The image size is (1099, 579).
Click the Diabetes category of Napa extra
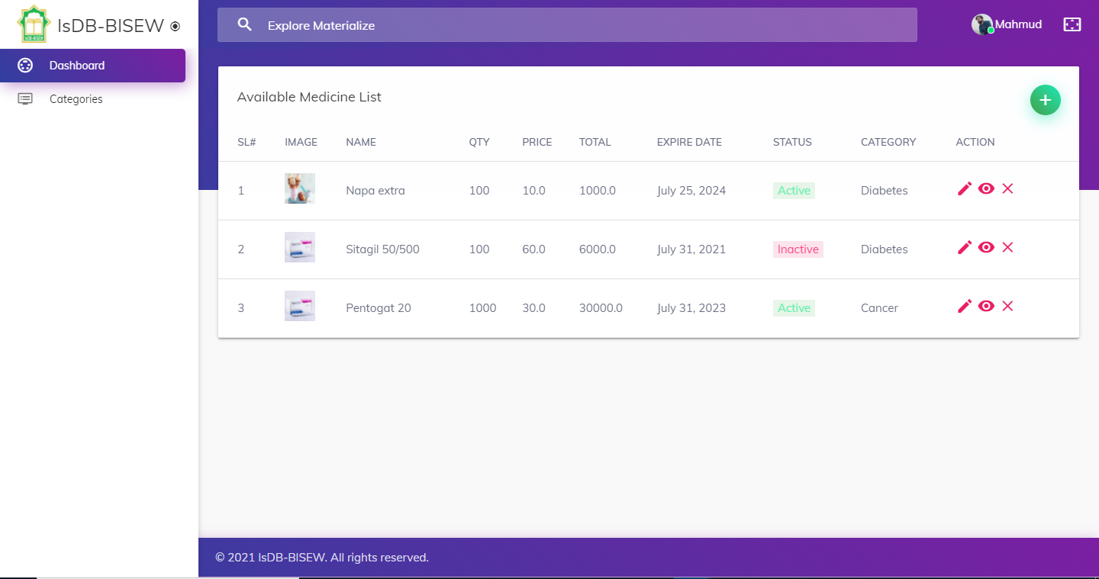point(885,191)
